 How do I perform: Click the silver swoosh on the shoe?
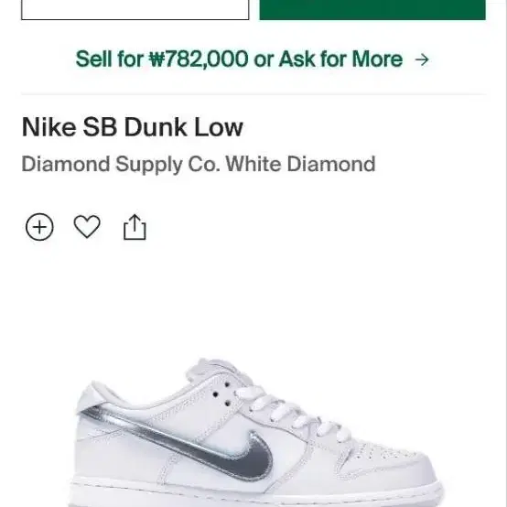click(x=181, y=440)
